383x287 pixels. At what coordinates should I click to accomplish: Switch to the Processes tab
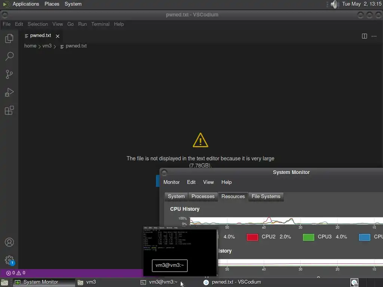(x=203, y=197)
